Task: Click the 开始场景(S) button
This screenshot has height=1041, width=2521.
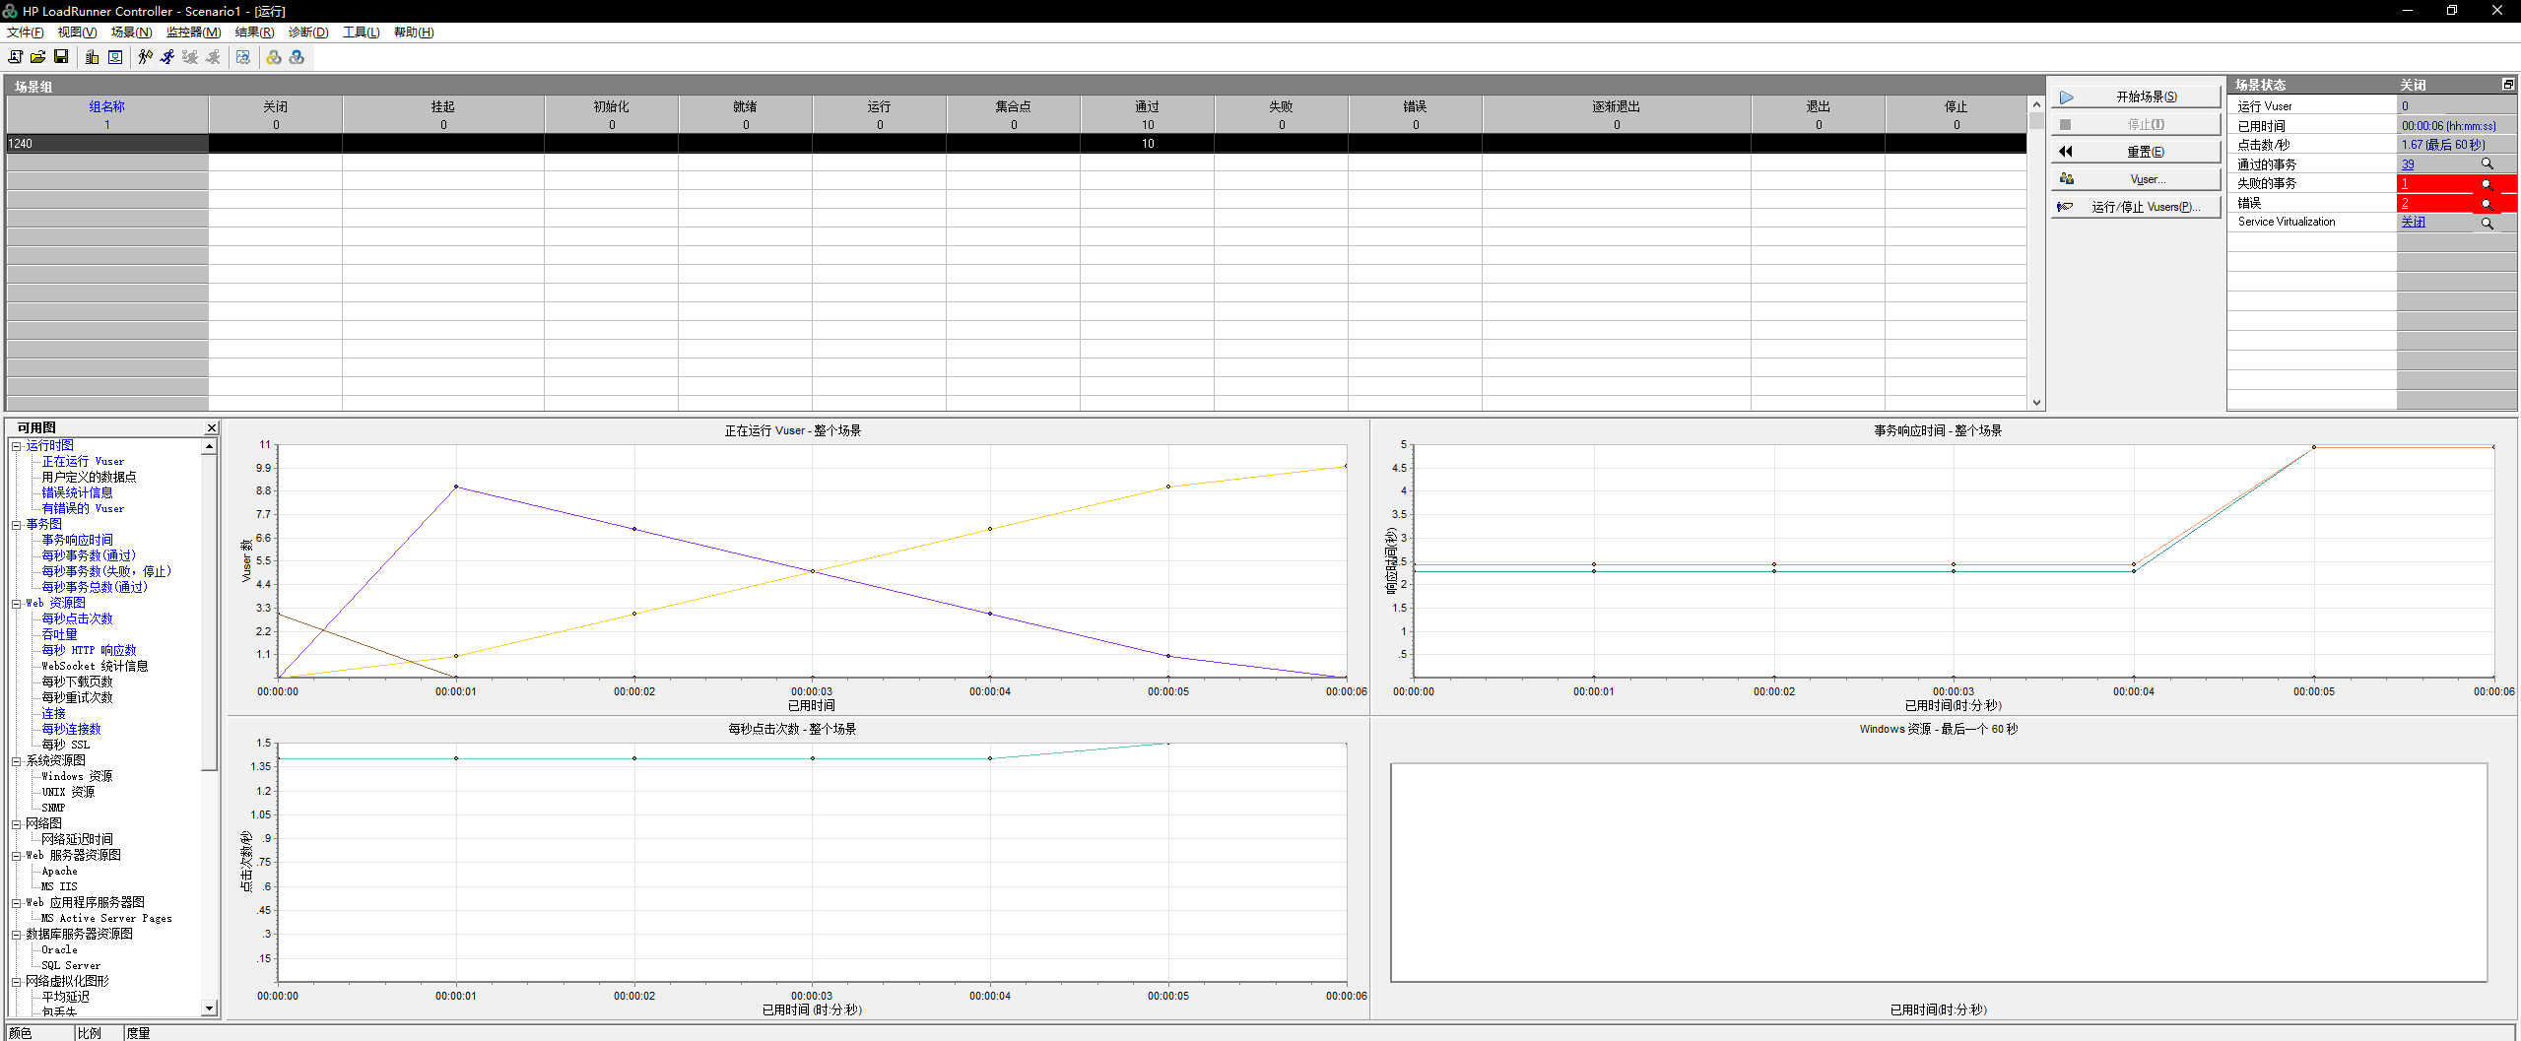Action: pos(2136,97)
